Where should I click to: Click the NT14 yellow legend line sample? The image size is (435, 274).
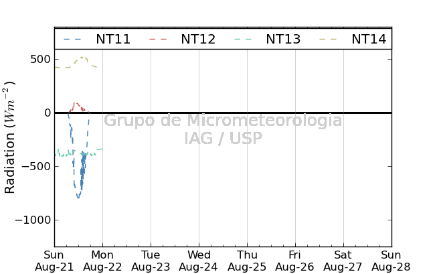(x=329, y=39)
